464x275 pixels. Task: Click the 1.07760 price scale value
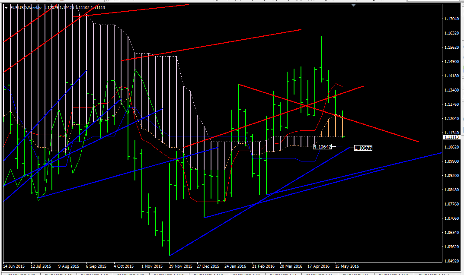coord(451,204)
